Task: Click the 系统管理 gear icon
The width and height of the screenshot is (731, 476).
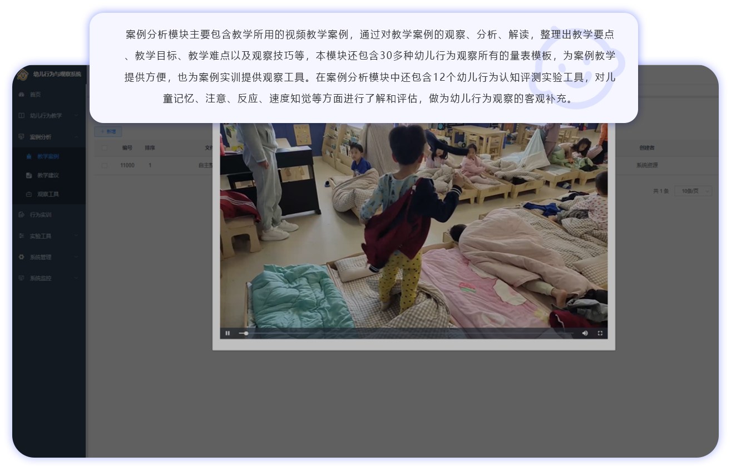Action: click(22, 257)
